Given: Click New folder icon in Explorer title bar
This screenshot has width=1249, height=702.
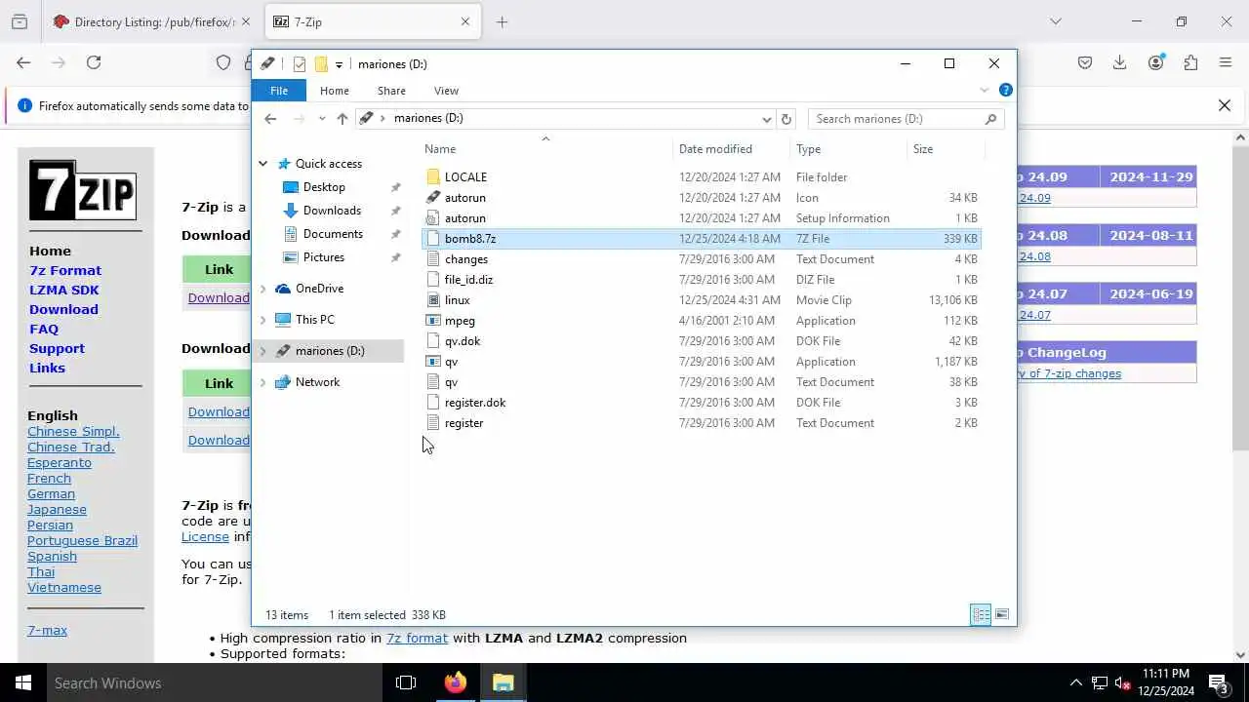Looking at the screenshot, I should [321, 63].
